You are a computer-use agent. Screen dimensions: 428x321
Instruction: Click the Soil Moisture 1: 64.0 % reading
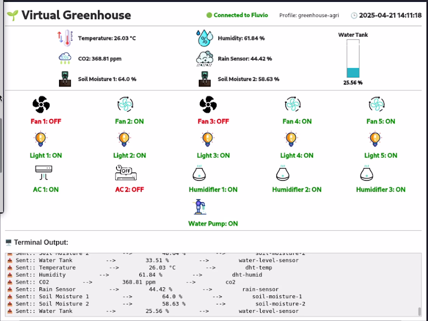[x=107, y=79]
